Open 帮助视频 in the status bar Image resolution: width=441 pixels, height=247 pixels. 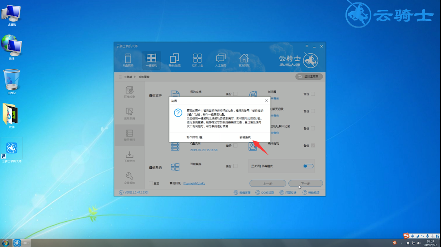(x=311, y=192)
